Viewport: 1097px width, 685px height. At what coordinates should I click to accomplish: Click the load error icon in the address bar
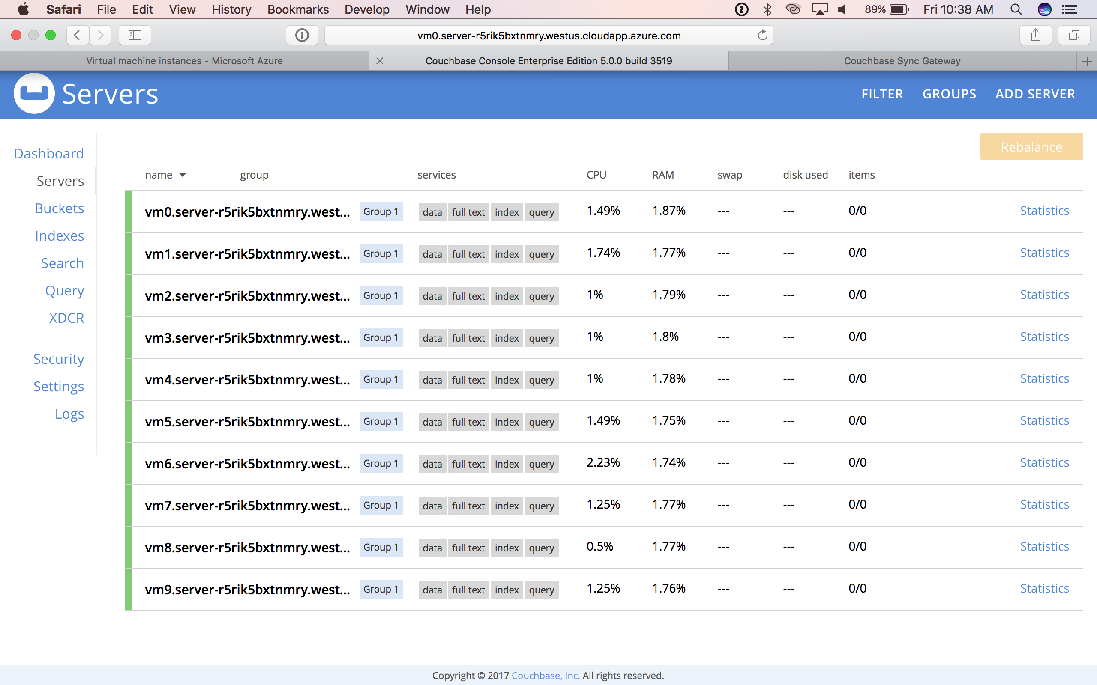302,35
